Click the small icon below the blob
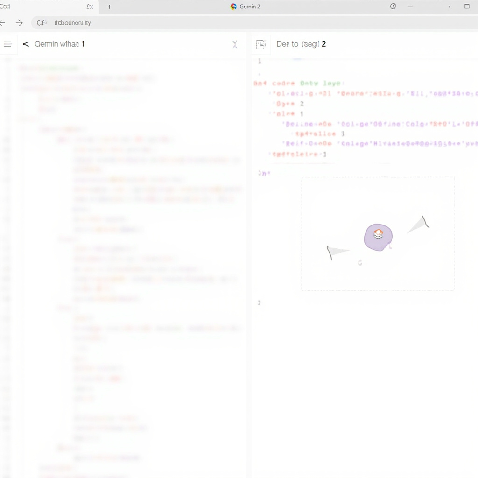 pos(360,262)
